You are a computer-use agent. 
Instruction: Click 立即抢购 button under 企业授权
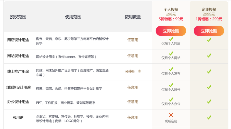point(209,31)
